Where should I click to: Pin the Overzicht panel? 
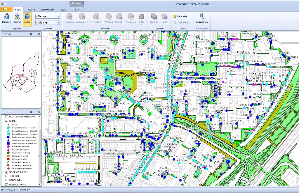point(35,34)
